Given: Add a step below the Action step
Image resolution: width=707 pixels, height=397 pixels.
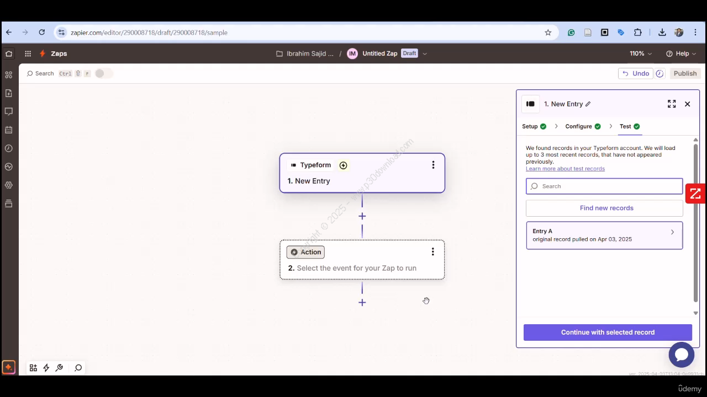Looking at the screenshot, I should tap(362, 302).
